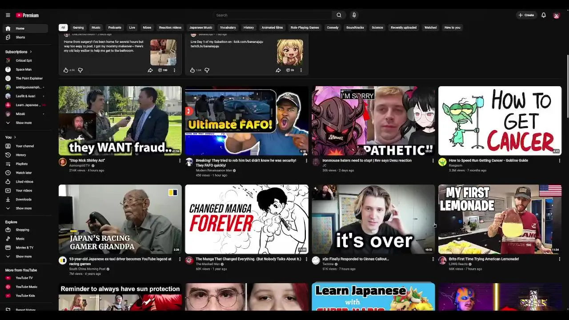Image resolution: width=569 pixels, height=320 pixels.
Task: Select the Podcasts filter chip
Action: point(115,28)
